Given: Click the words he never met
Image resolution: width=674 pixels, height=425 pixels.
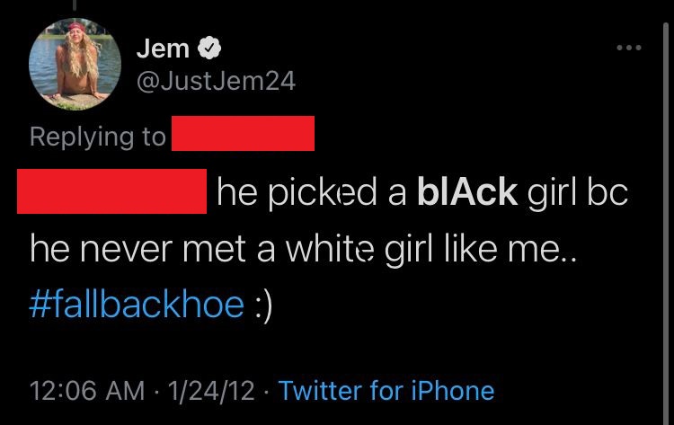Looking at the screenshot, I should tap(138, 248).
